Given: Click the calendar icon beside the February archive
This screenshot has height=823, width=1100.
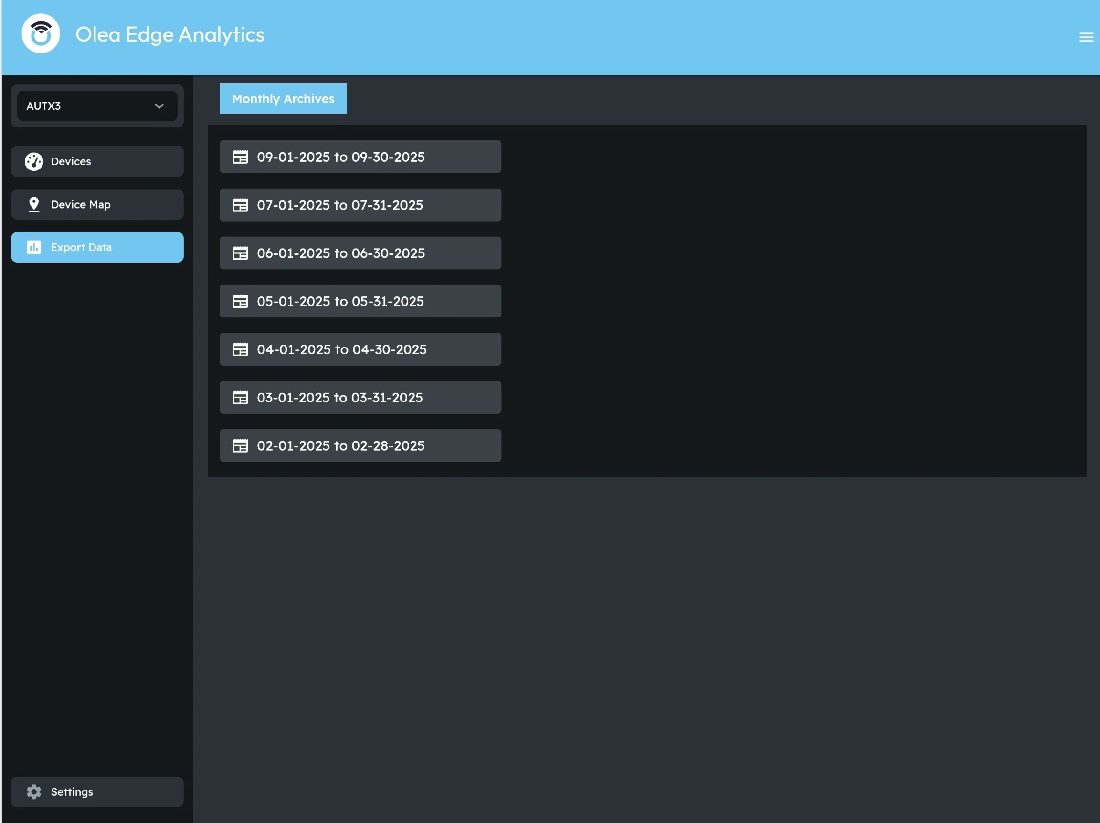Looking at the screenshot, I should 241,445.
